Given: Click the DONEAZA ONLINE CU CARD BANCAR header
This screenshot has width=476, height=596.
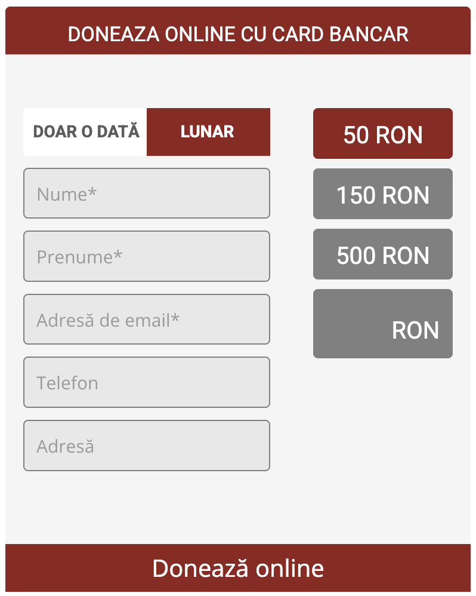Looking at the screenshot, I should point(237,33).
